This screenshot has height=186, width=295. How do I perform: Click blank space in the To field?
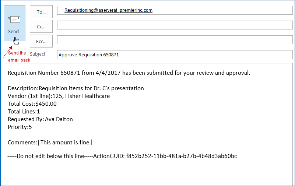pos(221,10)
